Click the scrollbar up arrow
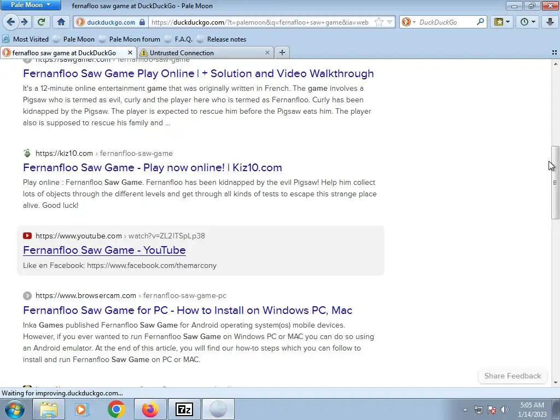 coord(556,64)
